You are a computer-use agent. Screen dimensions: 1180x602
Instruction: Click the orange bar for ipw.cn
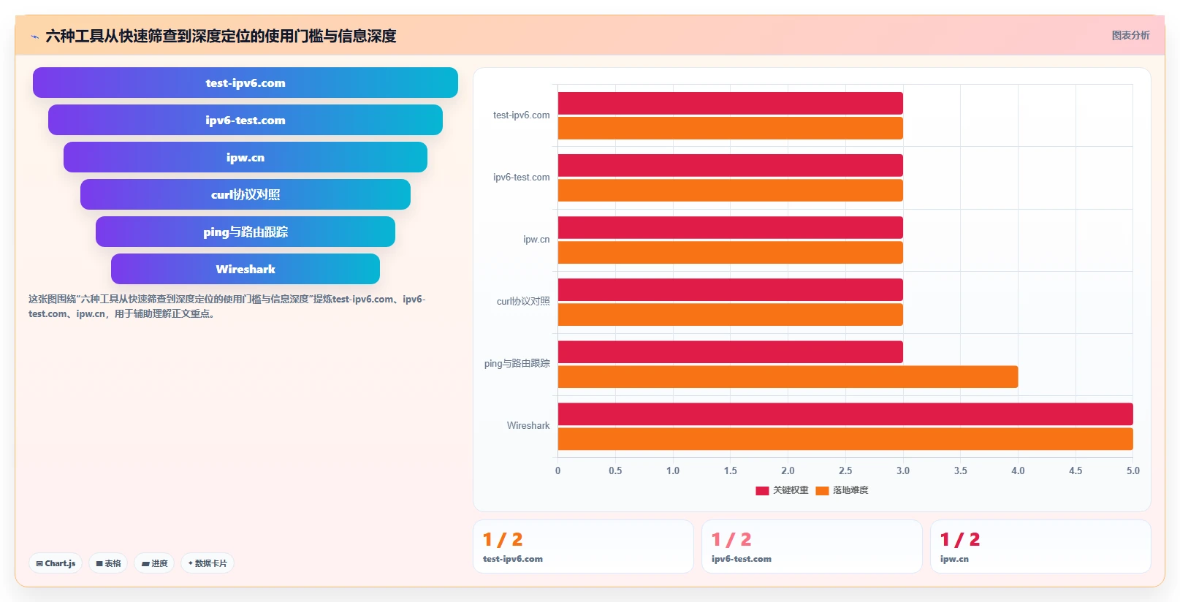point(731,252)
